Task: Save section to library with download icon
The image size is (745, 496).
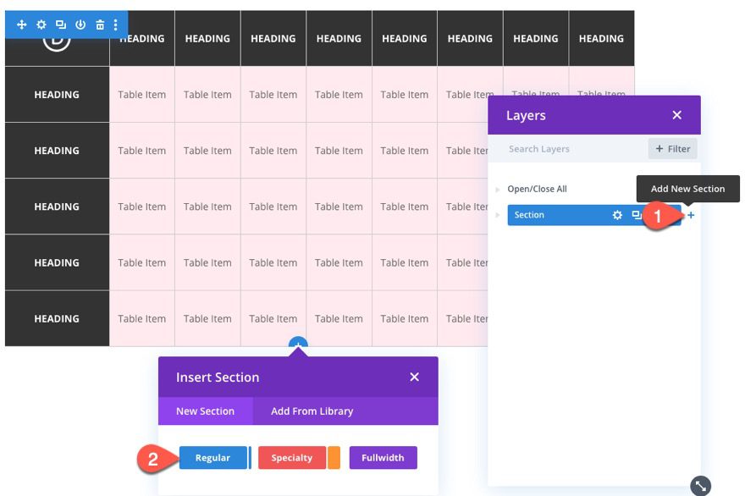Action: point(79,25)
